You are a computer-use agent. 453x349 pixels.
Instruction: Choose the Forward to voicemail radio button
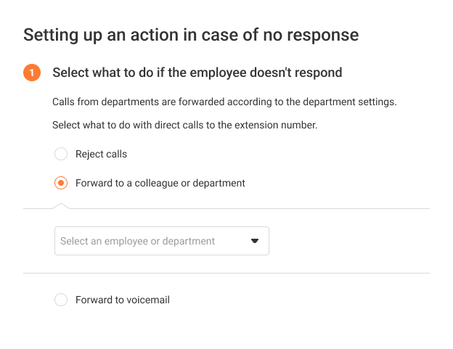tap(61, 300)
